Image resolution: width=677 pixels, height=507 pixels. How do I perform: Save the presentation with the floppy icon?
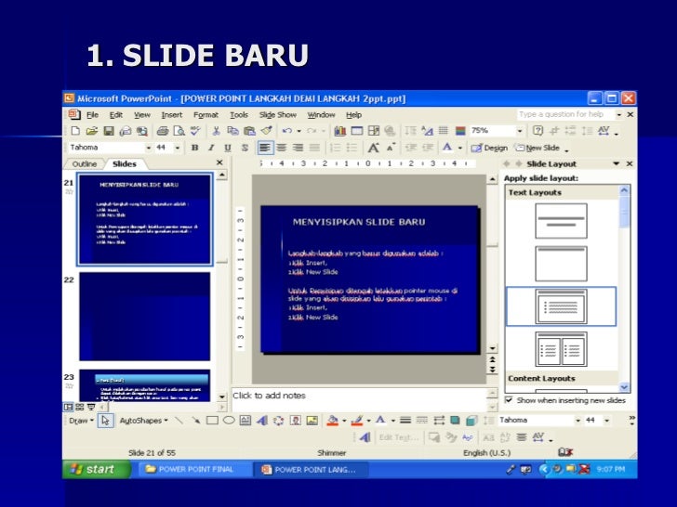[x=109, y=131]
